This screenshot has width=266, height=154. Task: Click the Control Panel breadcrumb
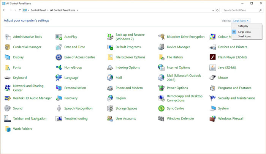pos(38,10)
